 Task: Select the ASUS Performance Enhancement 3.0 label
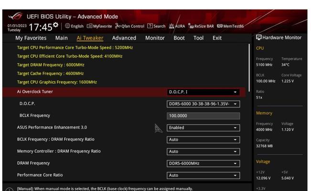click(x=52, y=127)
